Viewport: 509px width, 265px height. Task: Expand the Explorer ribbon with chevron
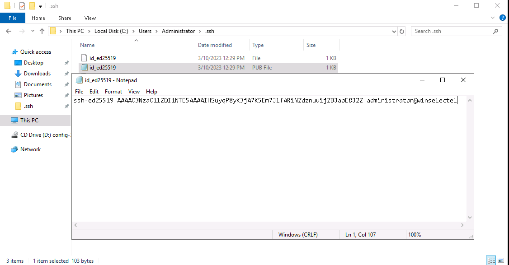click(494, 18)
